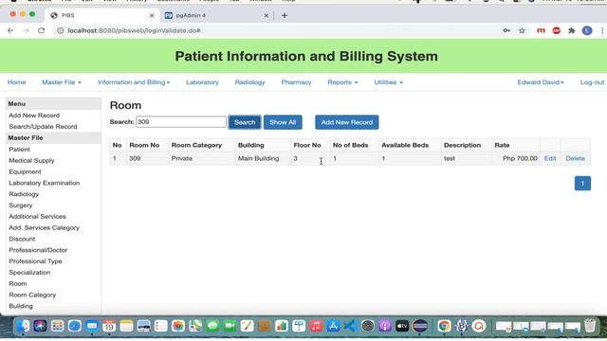The width and height of the screenshot is (607, 341).
Task: Open Search/Update Record in side menu
Action: (x=43, y=126)
